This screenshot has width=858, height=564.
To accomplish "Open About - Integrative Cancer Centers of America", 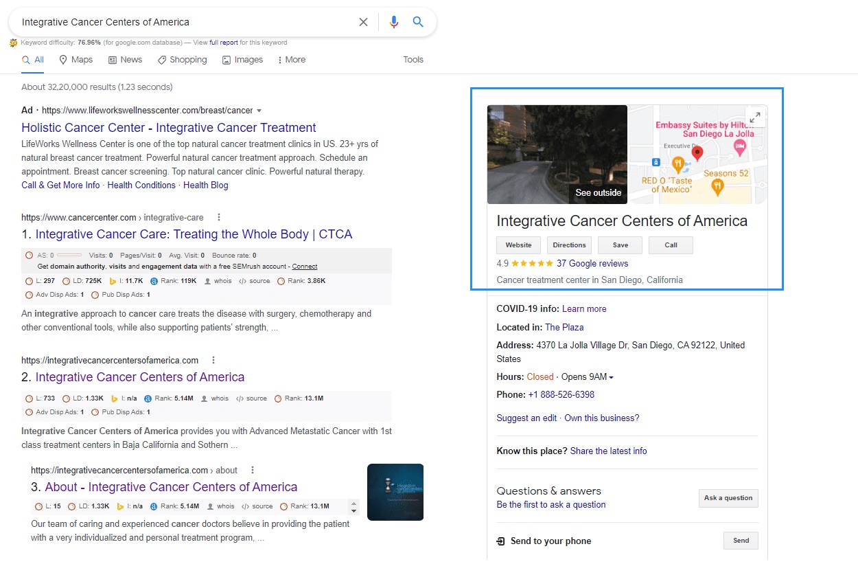I will (171, 487).
